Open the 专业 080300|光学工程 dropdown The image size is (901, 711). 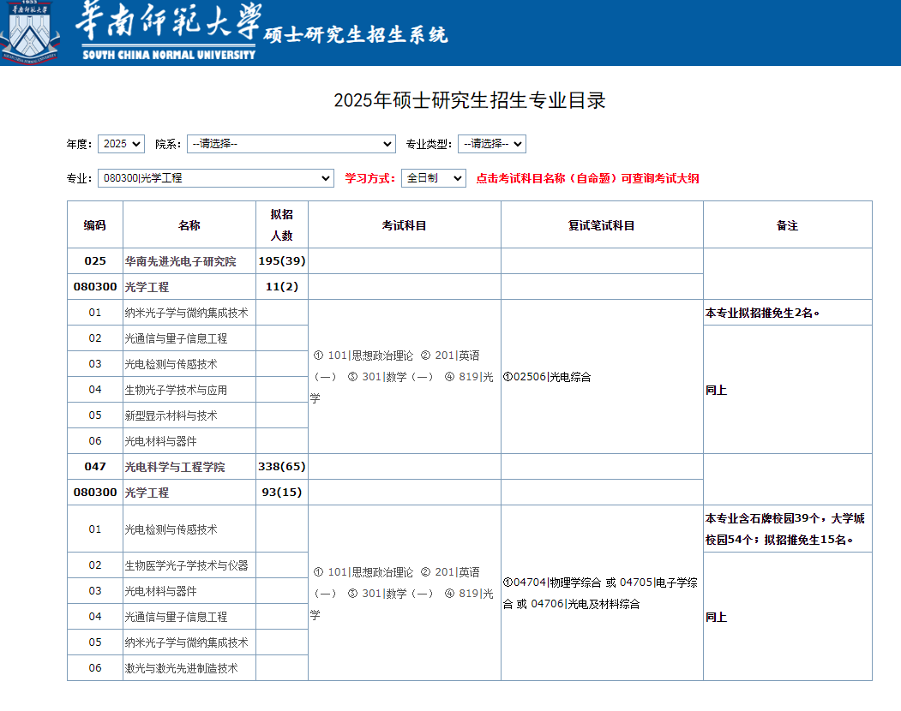pyautogui.click(x=215, y=178)
